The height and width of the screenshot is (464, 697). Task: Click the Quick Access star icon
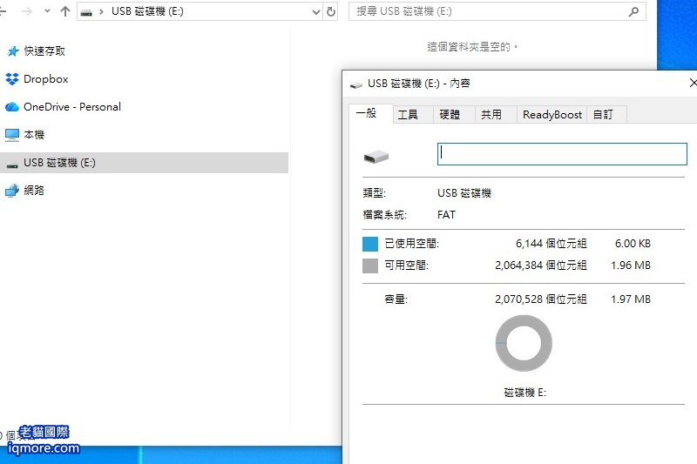(x=13, y=51)
